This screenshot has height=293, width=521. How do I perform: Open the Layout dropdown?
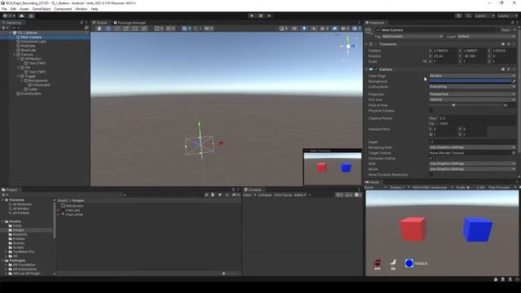point(507,15)
